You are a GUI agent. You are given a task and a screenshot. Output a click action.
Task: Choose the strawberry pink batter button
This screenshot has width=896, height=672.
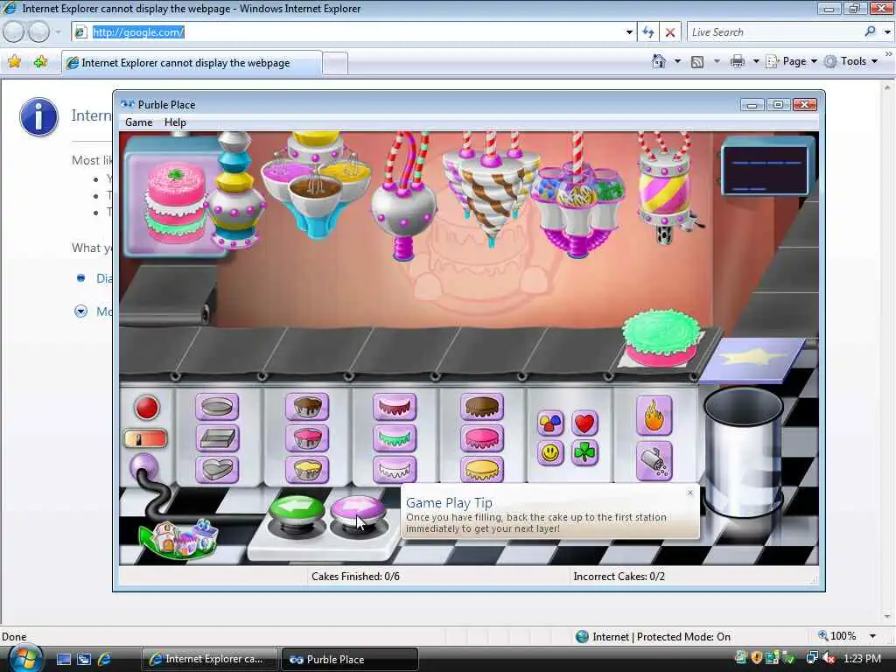pyautogui.click(x=307, y=438)
